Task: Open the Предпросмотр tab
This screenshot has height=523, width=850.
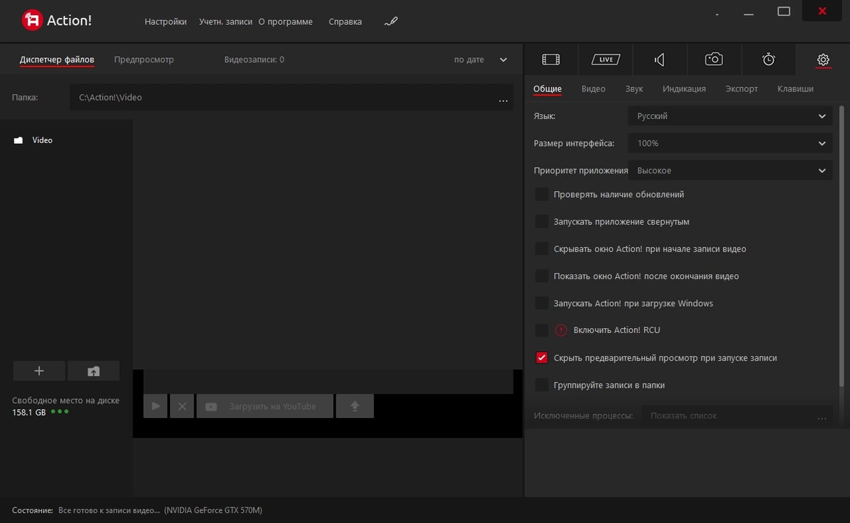Action: 144,60
